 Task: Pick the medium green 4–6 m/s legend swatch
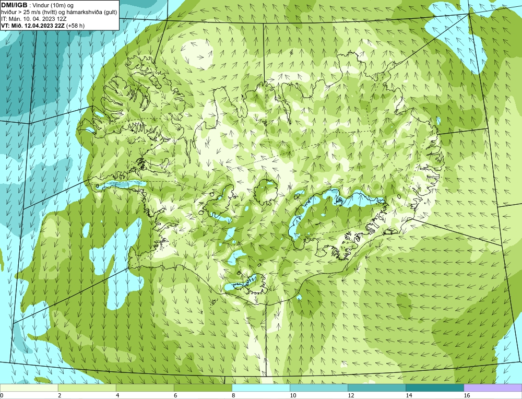pos(145,388)
